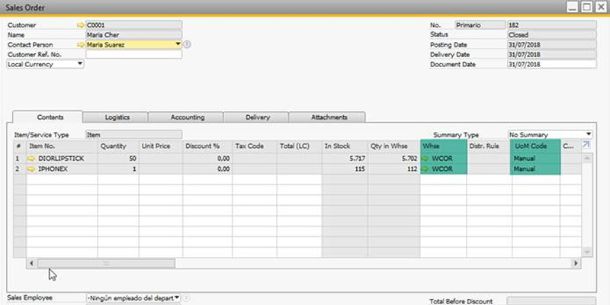
Task: Open the Accounting tab
Action: [187, 117]
